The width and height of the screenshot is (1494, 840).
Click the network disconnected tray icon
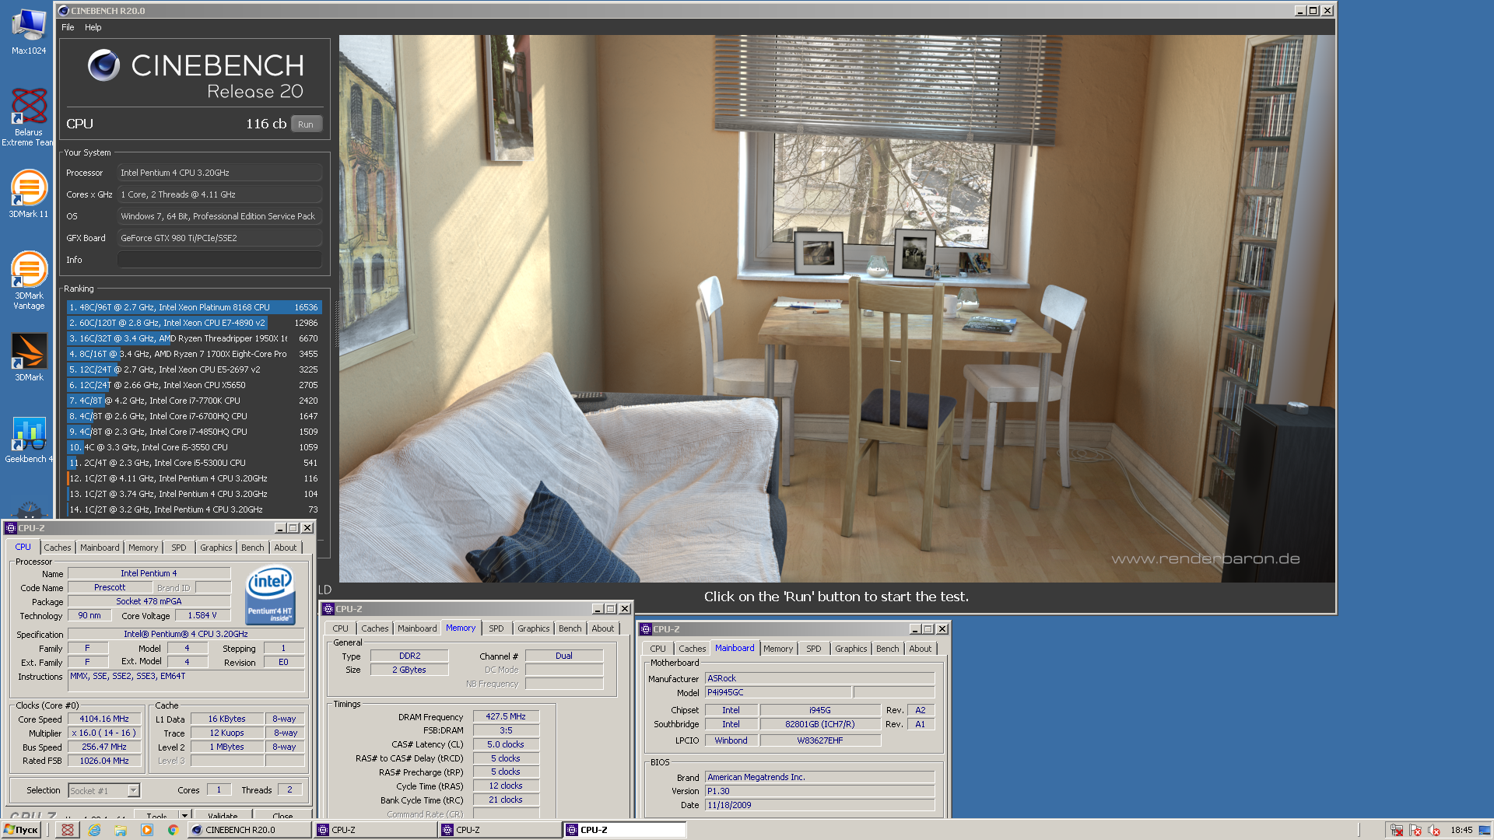click(x=1397, y=830)
